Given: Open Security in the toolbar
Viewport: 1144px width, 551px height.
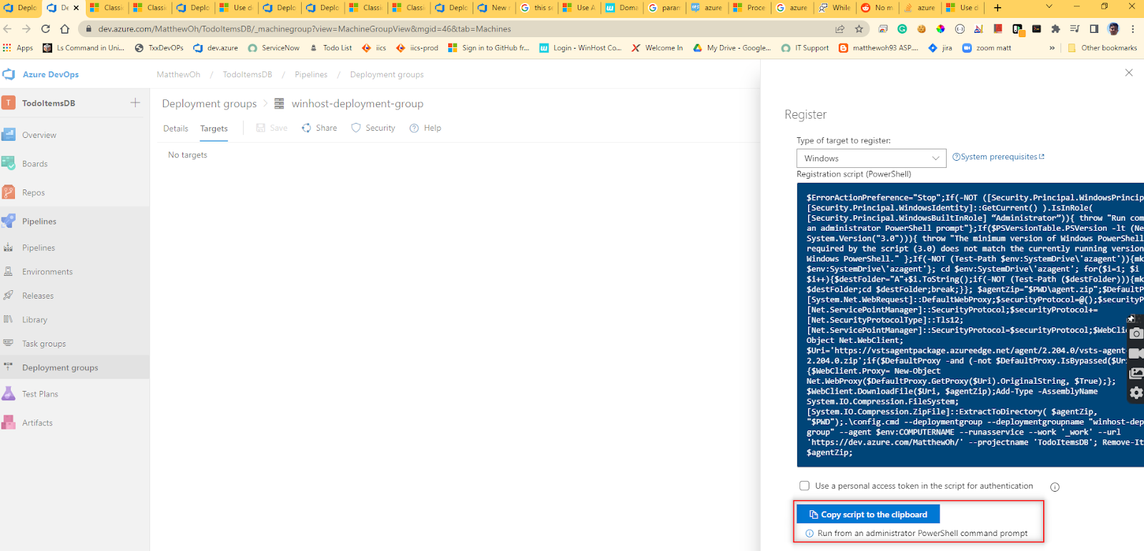Looking at the screenshot, I should point(373,128).
